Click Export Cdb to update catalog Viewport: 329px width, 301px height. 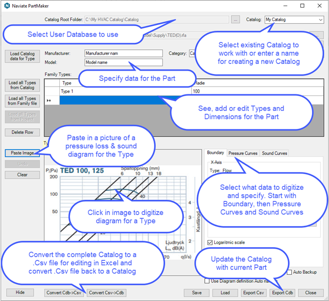(x=282, y=292)
